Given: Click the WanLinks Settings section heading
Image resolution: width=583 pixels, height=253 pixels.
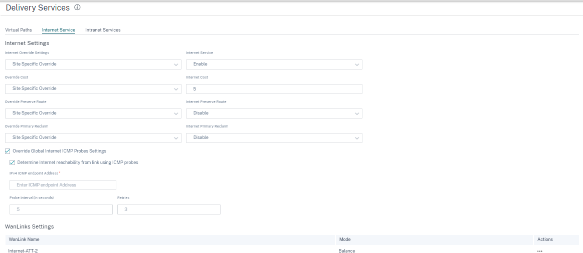Looking at the screenshot, I should tap(30, 226).
